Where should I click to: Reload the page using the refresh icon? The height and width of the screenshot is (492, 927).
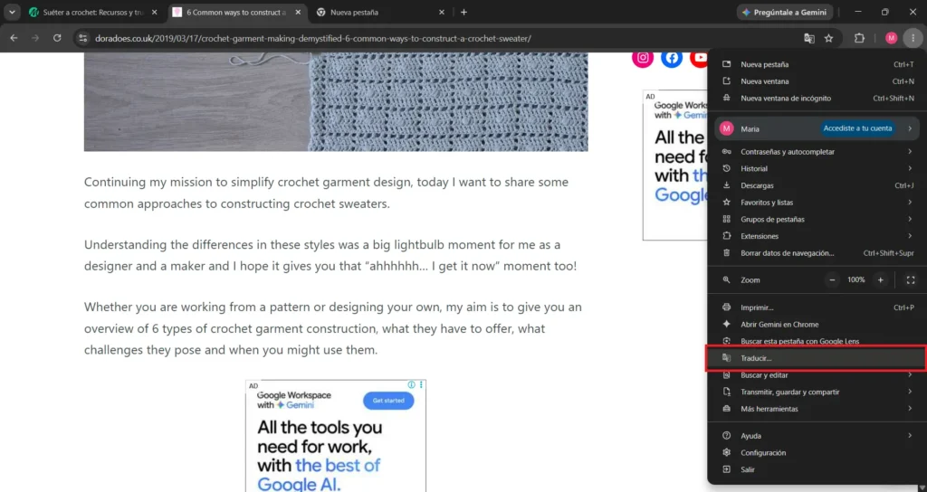57,38
